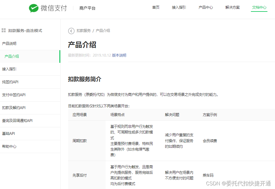This screenshot has height=189, width=275.
Task: Click the 扣款服务 breadcrumb link
Action: pos(84,31)
